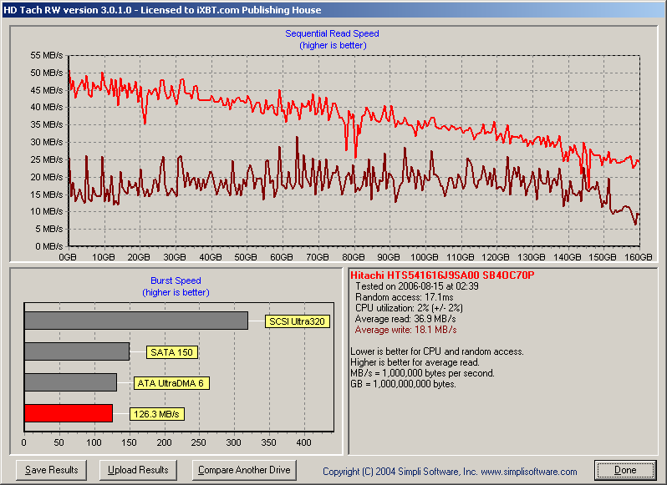This screenshot has width=667, height=485.
Task: Click the red burst speed bar
Action: point(68,413)
